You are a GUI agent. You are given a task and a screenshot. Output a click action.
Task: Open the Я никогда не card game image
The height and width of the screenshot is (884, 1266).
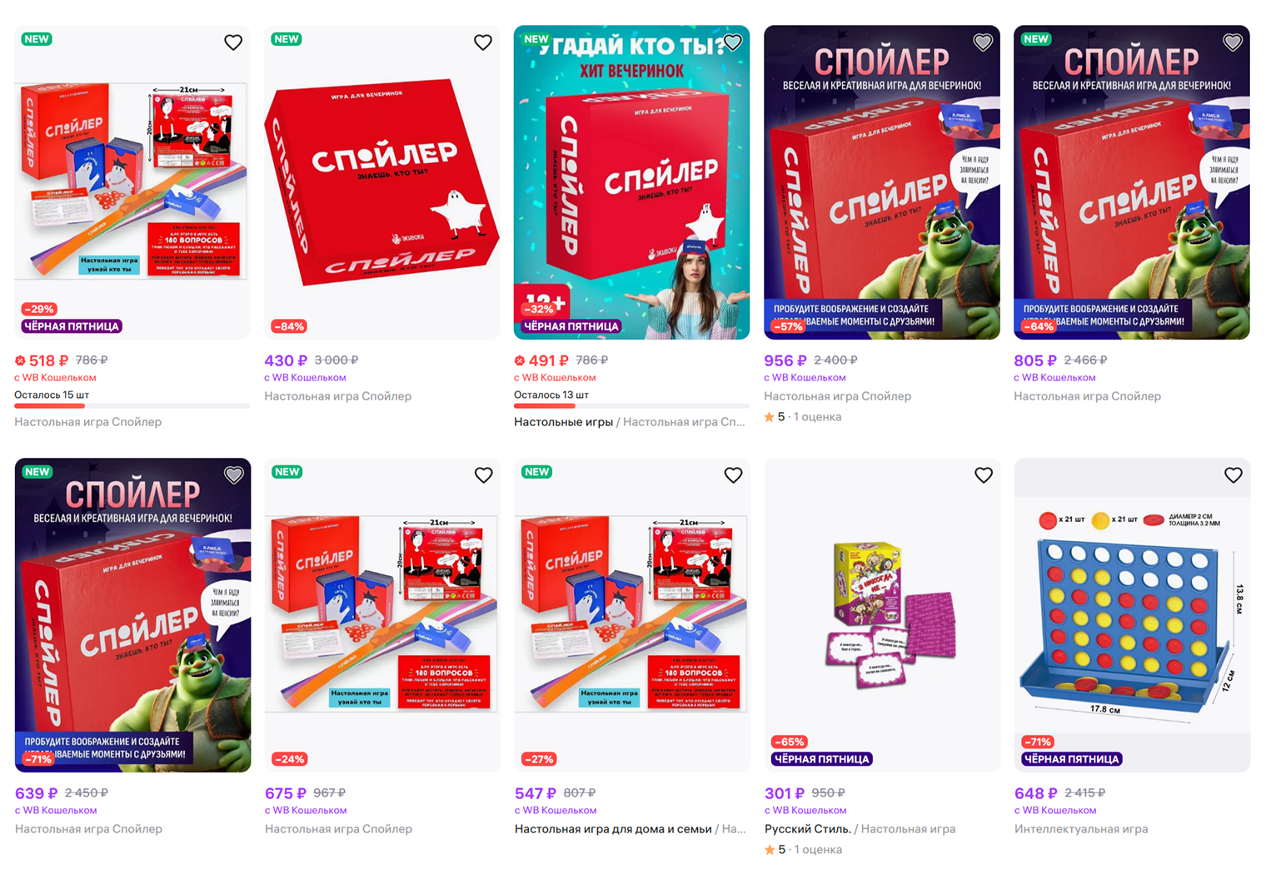coord(882,615)
